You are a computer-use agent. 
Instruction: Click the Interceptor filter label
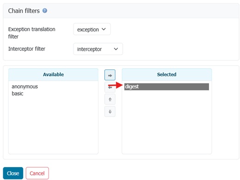click(x=27, y=49)
